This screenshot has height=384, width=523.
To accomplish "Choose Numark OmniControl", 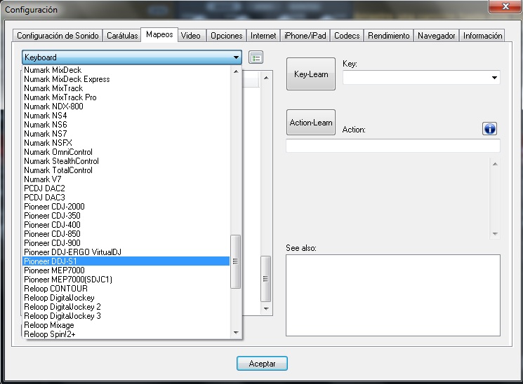I will (x=126, y=152).
